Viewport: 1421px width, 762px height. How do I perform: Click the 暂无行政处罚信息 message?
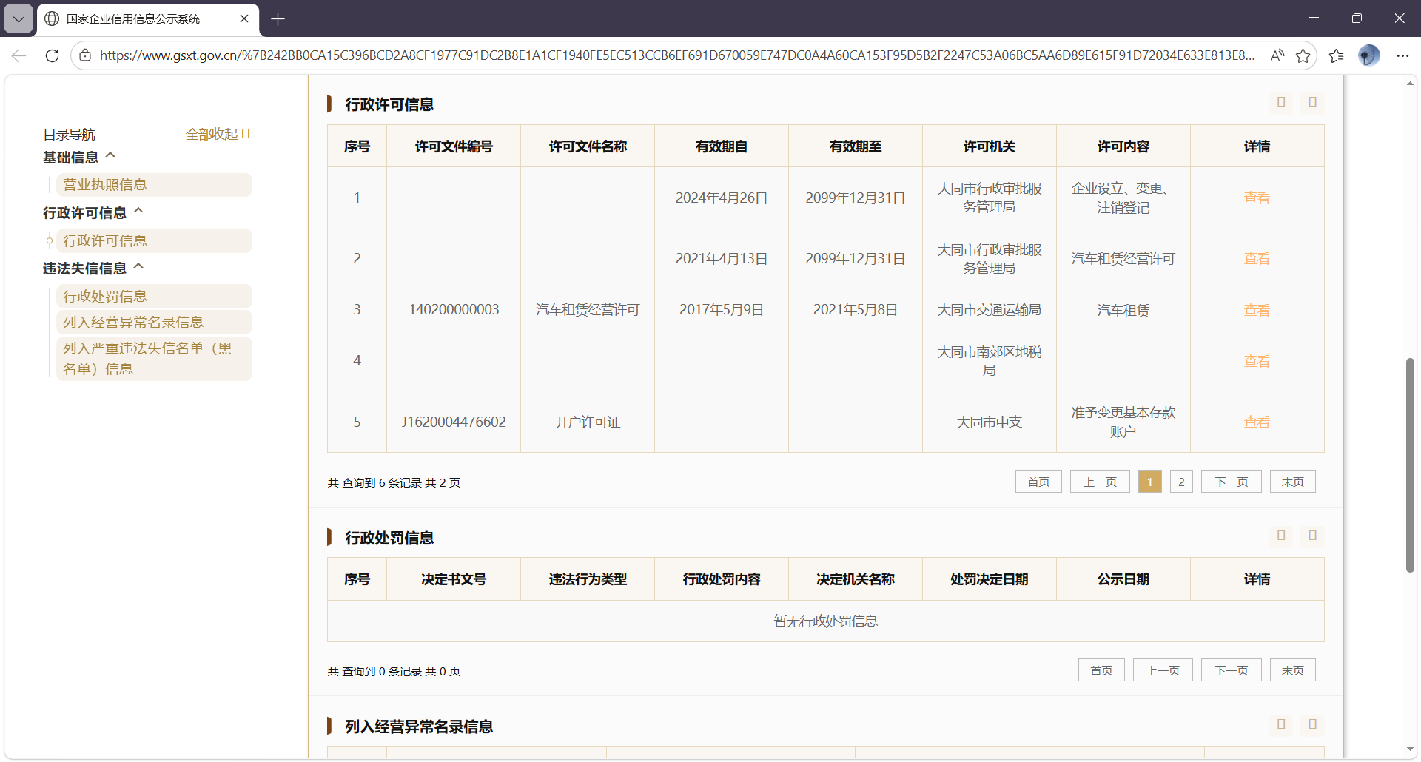point(826,621)
